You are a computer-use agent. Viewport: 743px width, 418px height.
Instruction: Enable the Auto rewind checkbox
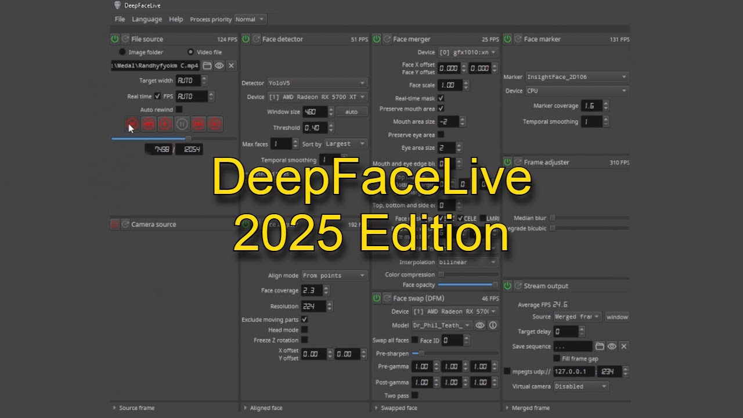click(179, 109)
